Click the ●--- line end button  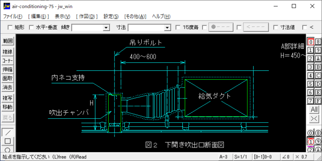click(221, 27)
